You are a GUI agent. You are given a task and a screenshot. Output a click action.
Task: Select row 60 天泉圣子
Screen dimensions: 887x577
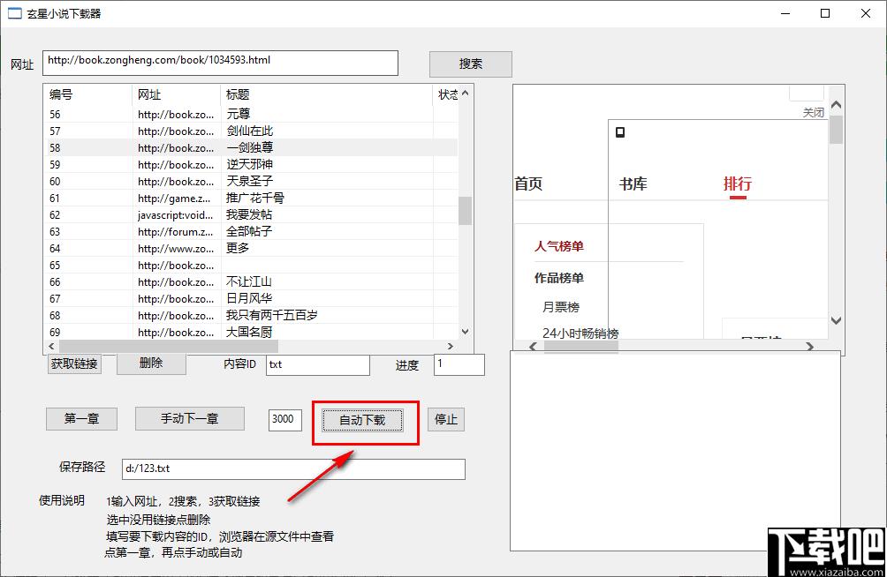[x=251, y=182]
